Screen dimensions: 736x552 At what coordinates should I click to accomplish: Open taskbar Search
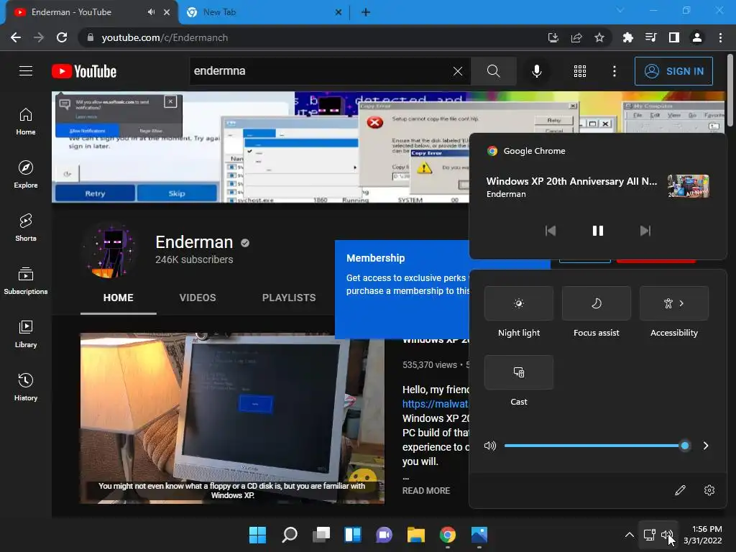(289, 535)
